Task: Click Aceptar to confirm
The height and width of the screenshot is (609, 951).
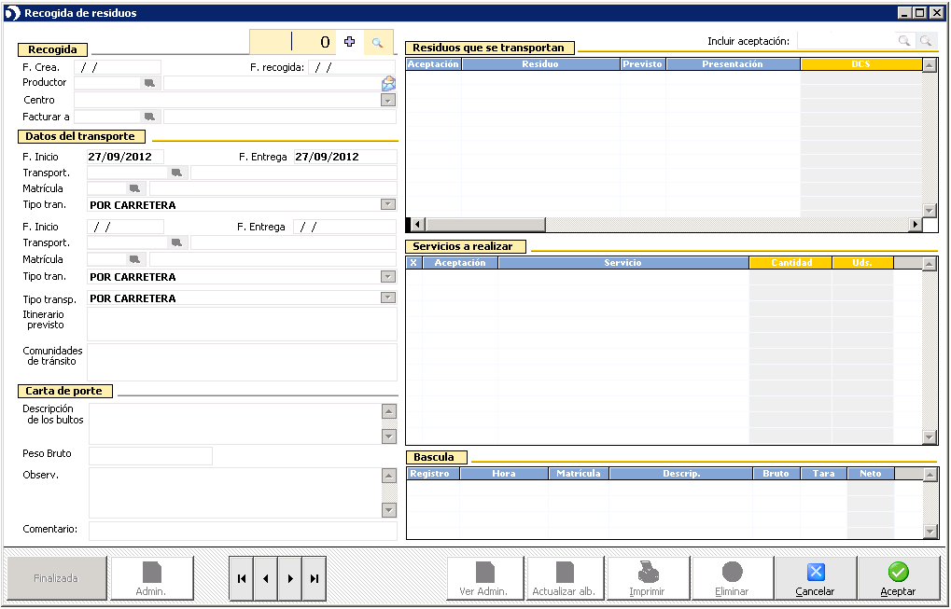Action: point(898,578)
